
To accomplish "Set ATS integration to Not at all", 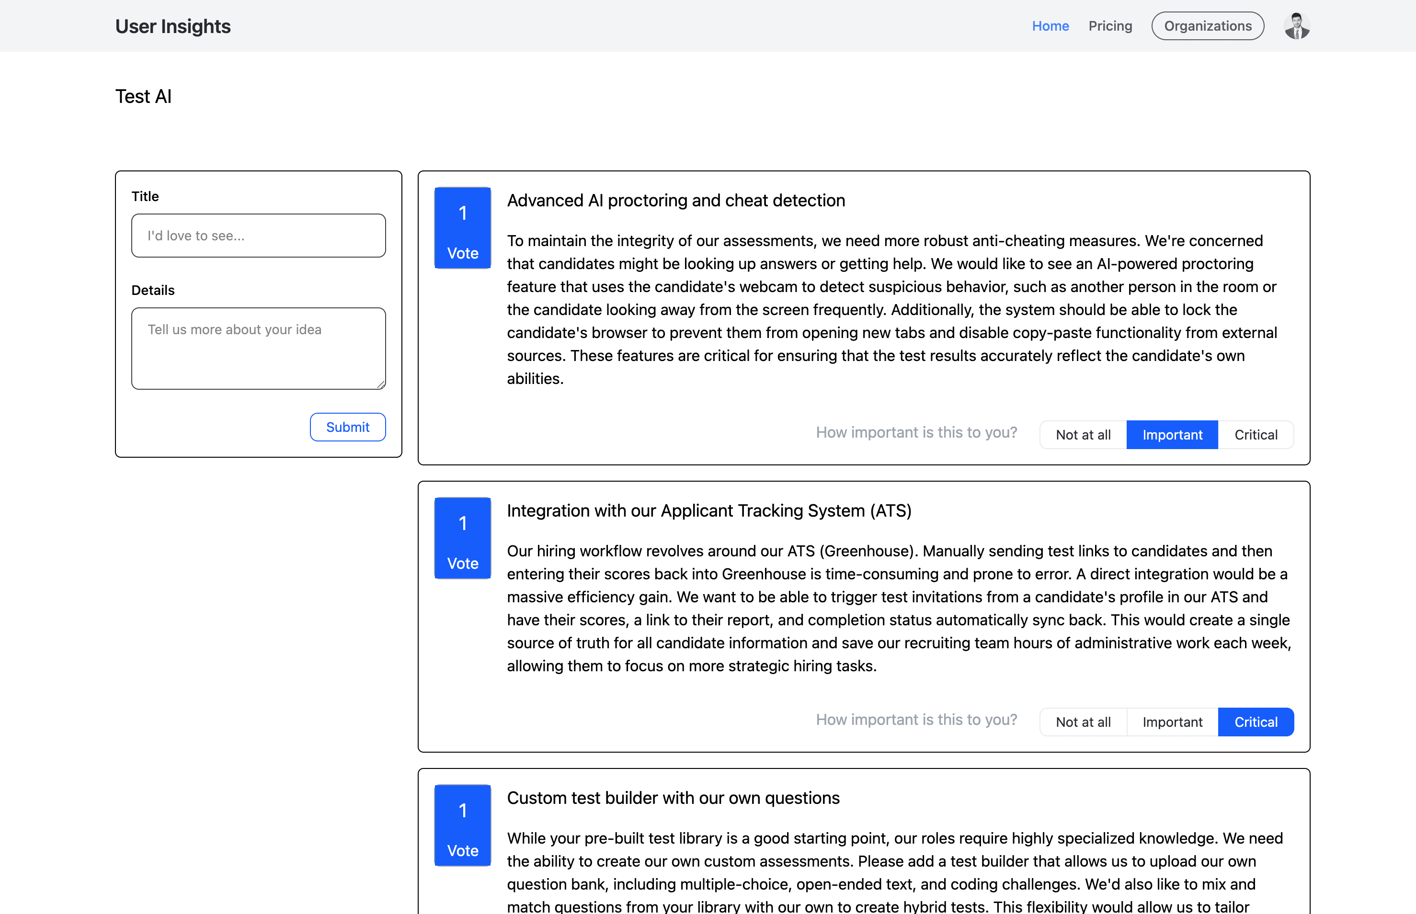I will pyautogui.click(x=1083, y=722).
